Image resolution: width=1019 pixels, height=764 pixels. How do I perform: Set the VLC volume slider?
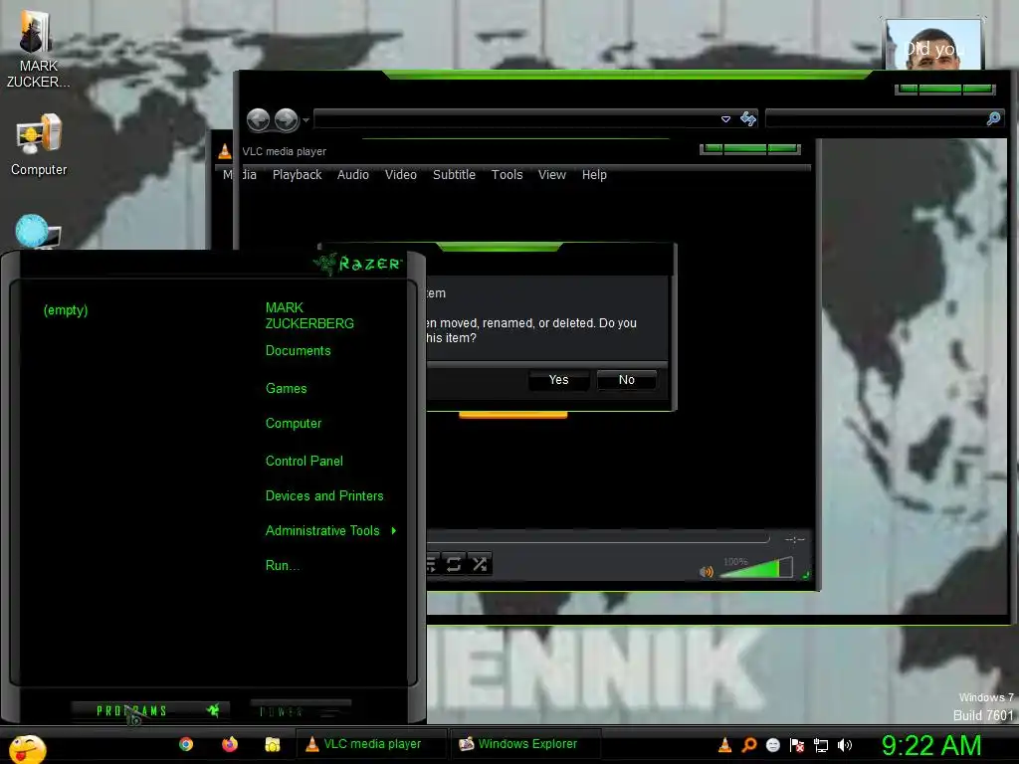coord(756,568)
